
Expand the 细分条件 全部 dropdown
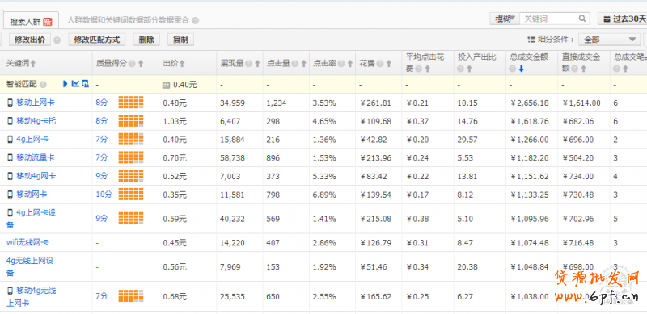609,40
